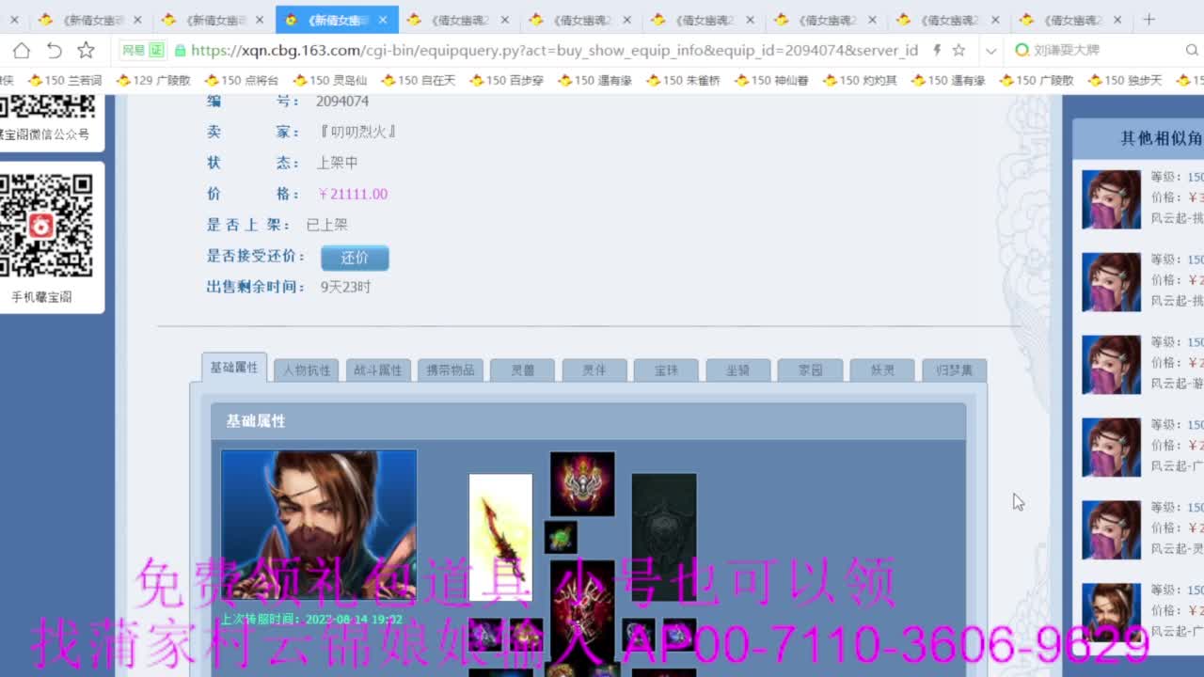The image size is (1204, 677).
Task: Switch to the 基础属性 tab
Action: pyautogui.click(x=234, y=368)
